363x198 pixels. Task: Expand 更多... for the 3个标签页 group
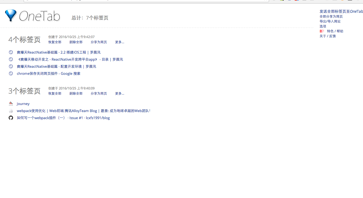(119, 94)
